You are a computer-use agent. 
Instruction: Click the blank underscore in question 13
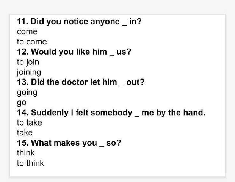(122, 86)
